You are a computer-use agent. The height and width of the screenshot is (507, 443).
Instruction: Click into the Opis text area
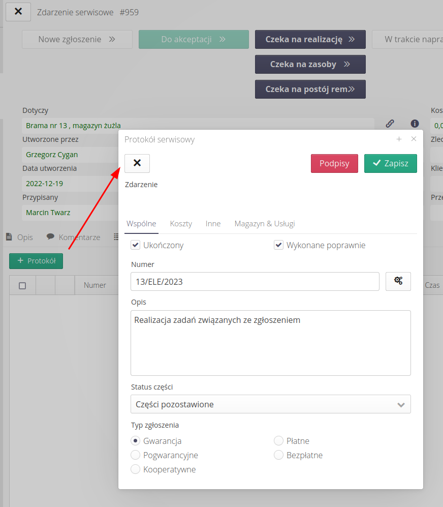pyautogui.click(x=270, y=343)
